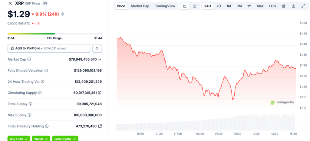Open the Wallet dropdown
310x141 pixels.
pyautogui.click(x=41, y=139)
